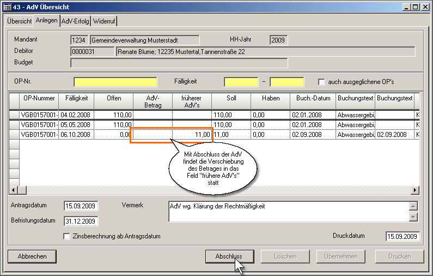The image size is (433, 276).
Task: Click the first Fälligkeit date field
Action: [241, 82]
